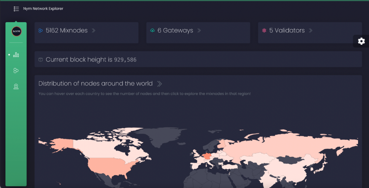Click the block cube icon

coord(40,59)
